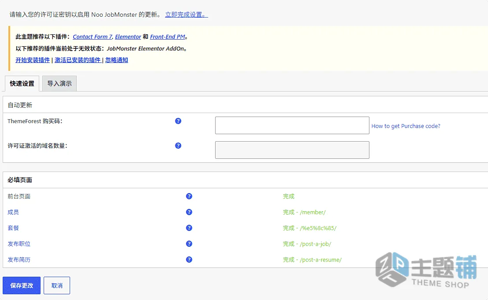Viewport: 488px width, 300px height.
Task: Click help icon in 发布简历 row
Action: [189, 260]
